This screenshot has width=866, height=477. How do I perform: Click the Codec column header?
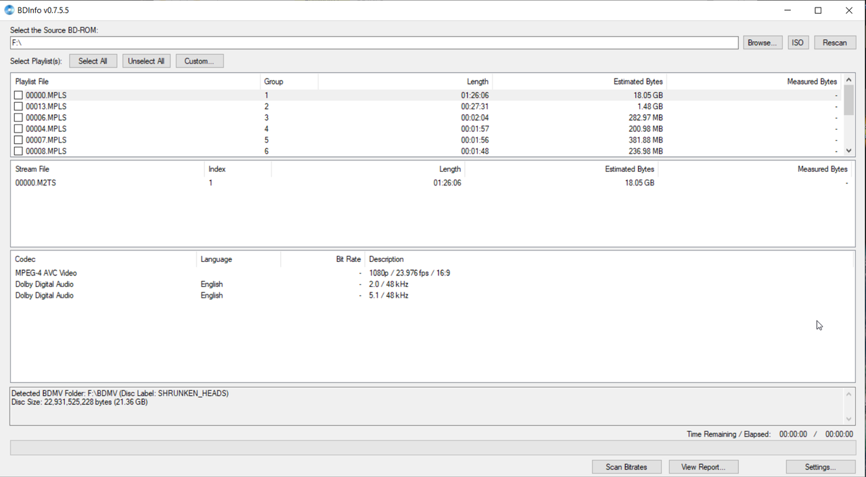coord(104,259)
